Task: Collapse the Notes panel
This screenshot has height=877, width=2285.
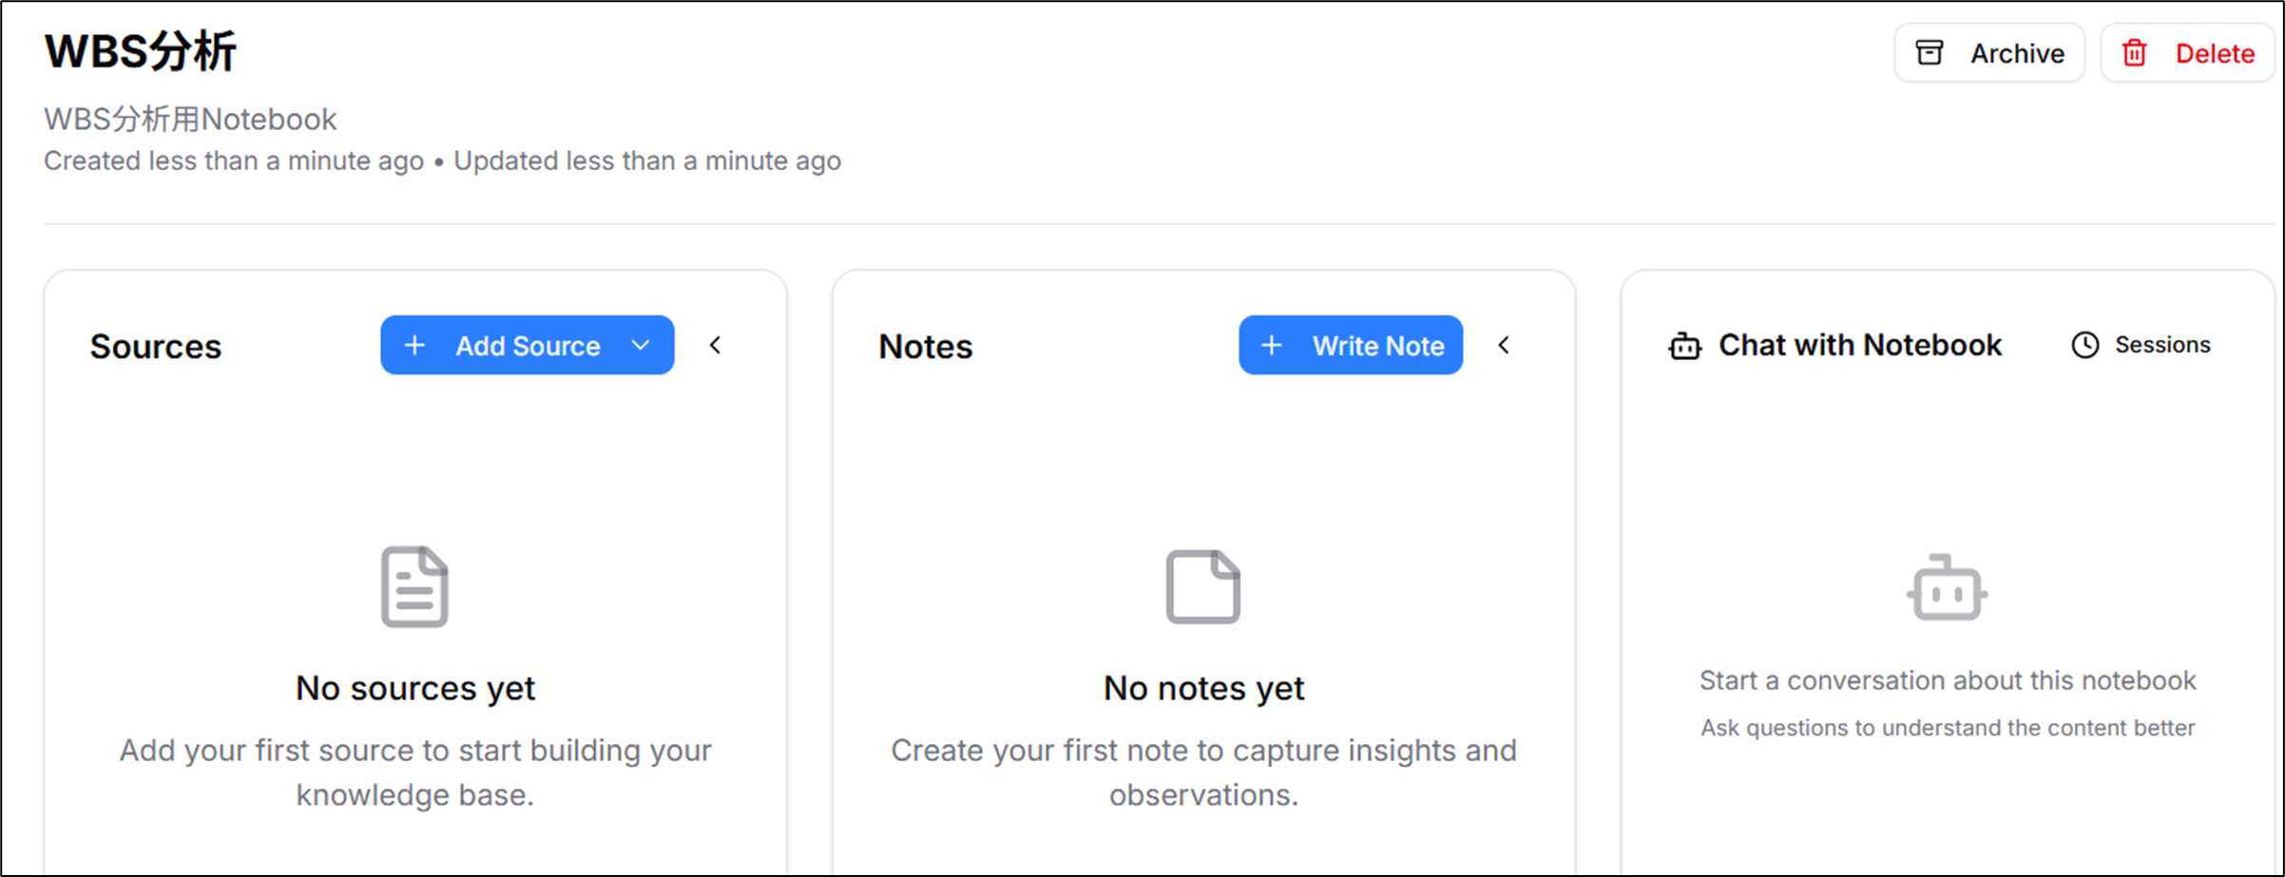Action: tap(1504, 345)
